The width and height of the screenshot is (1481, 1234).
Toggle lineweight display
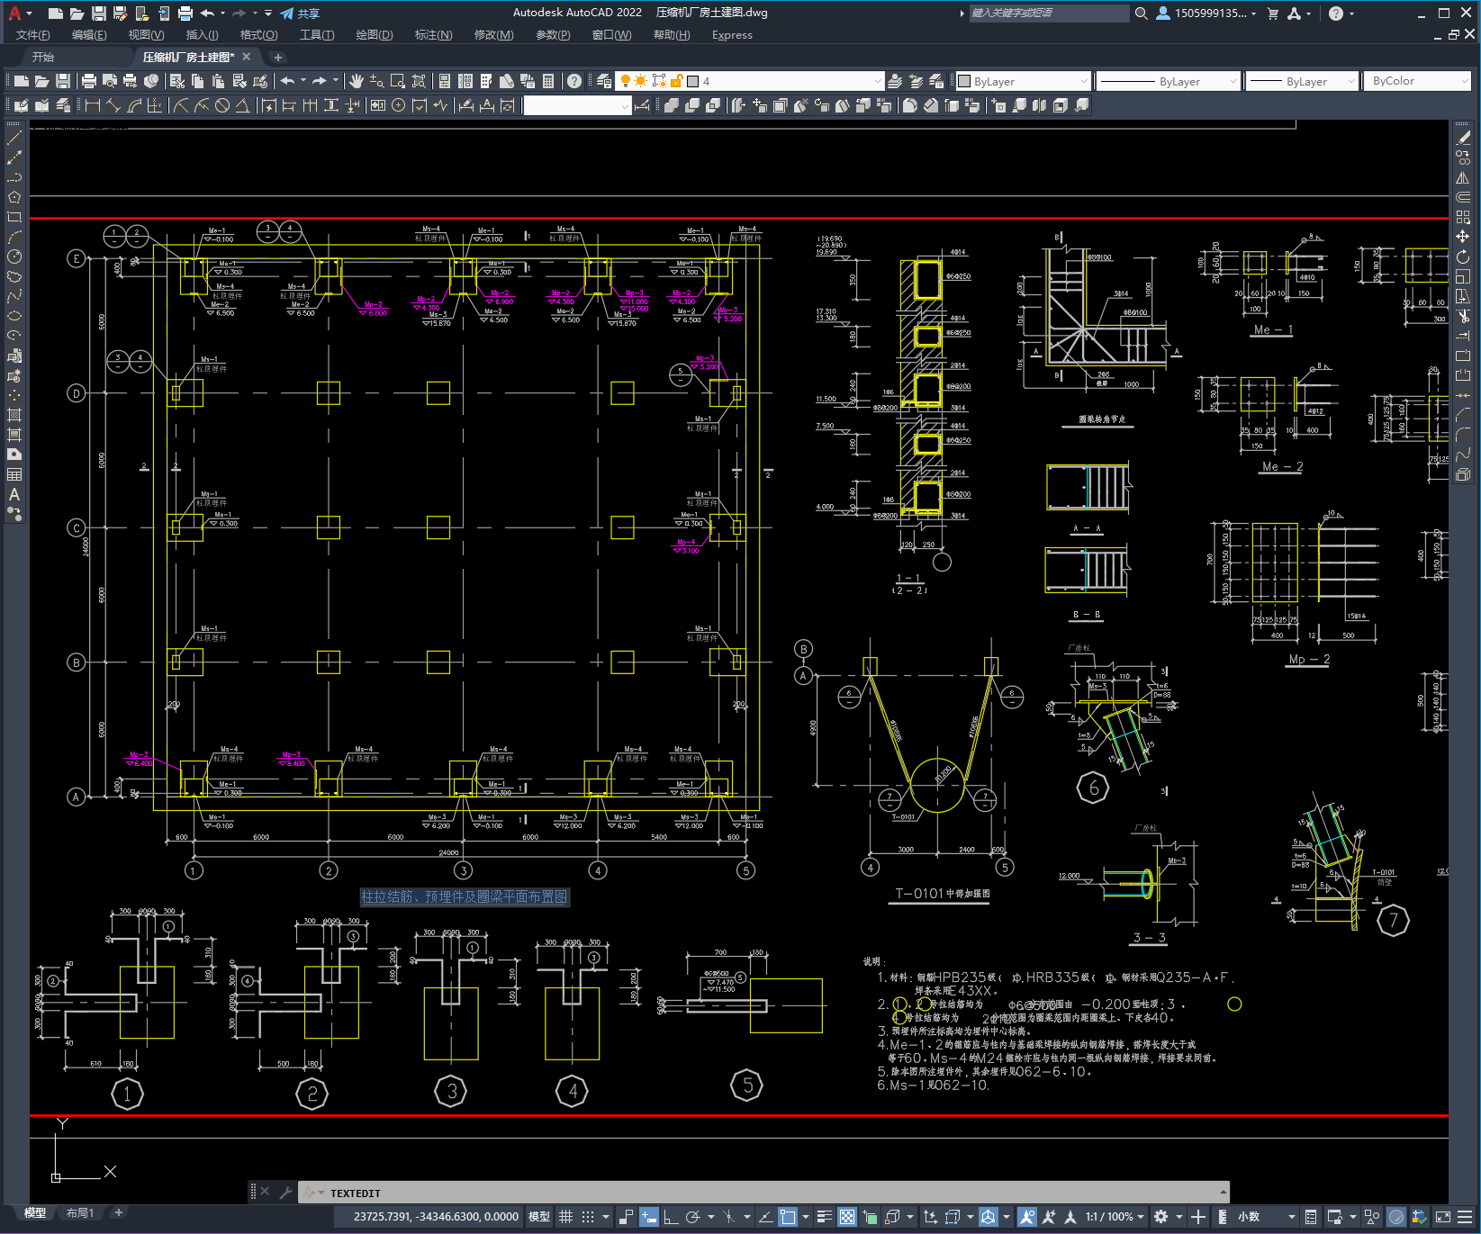point(824,1217)
